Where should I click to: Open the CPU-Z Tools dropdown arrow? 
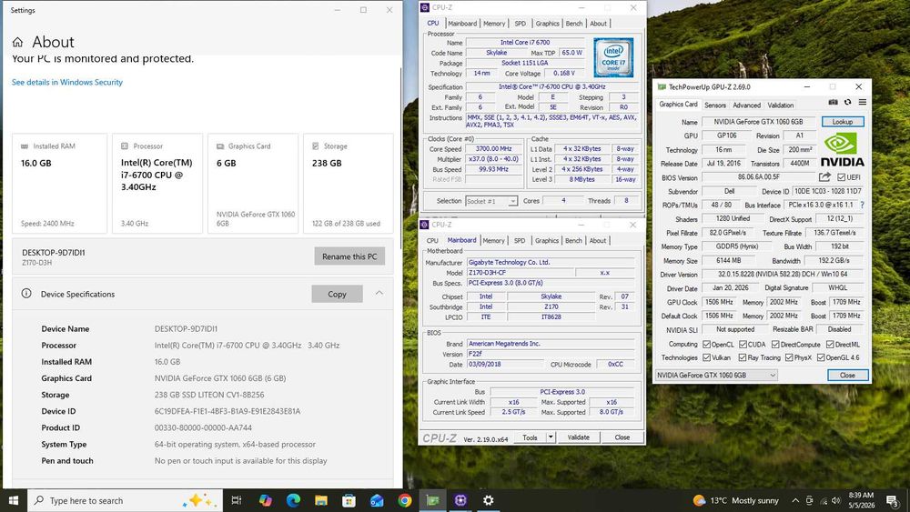pos(551,437)
